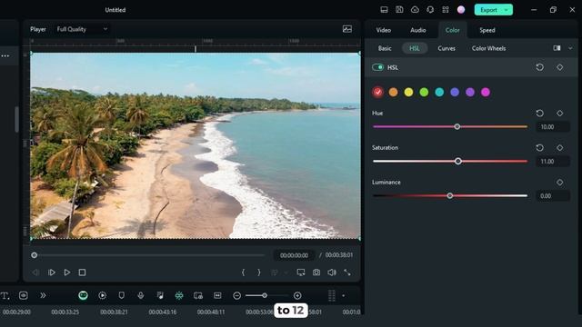Click the Hue value field 10.00
This screenshot has width=582, height=327.
pyautogui.click(x=553, y=127)
